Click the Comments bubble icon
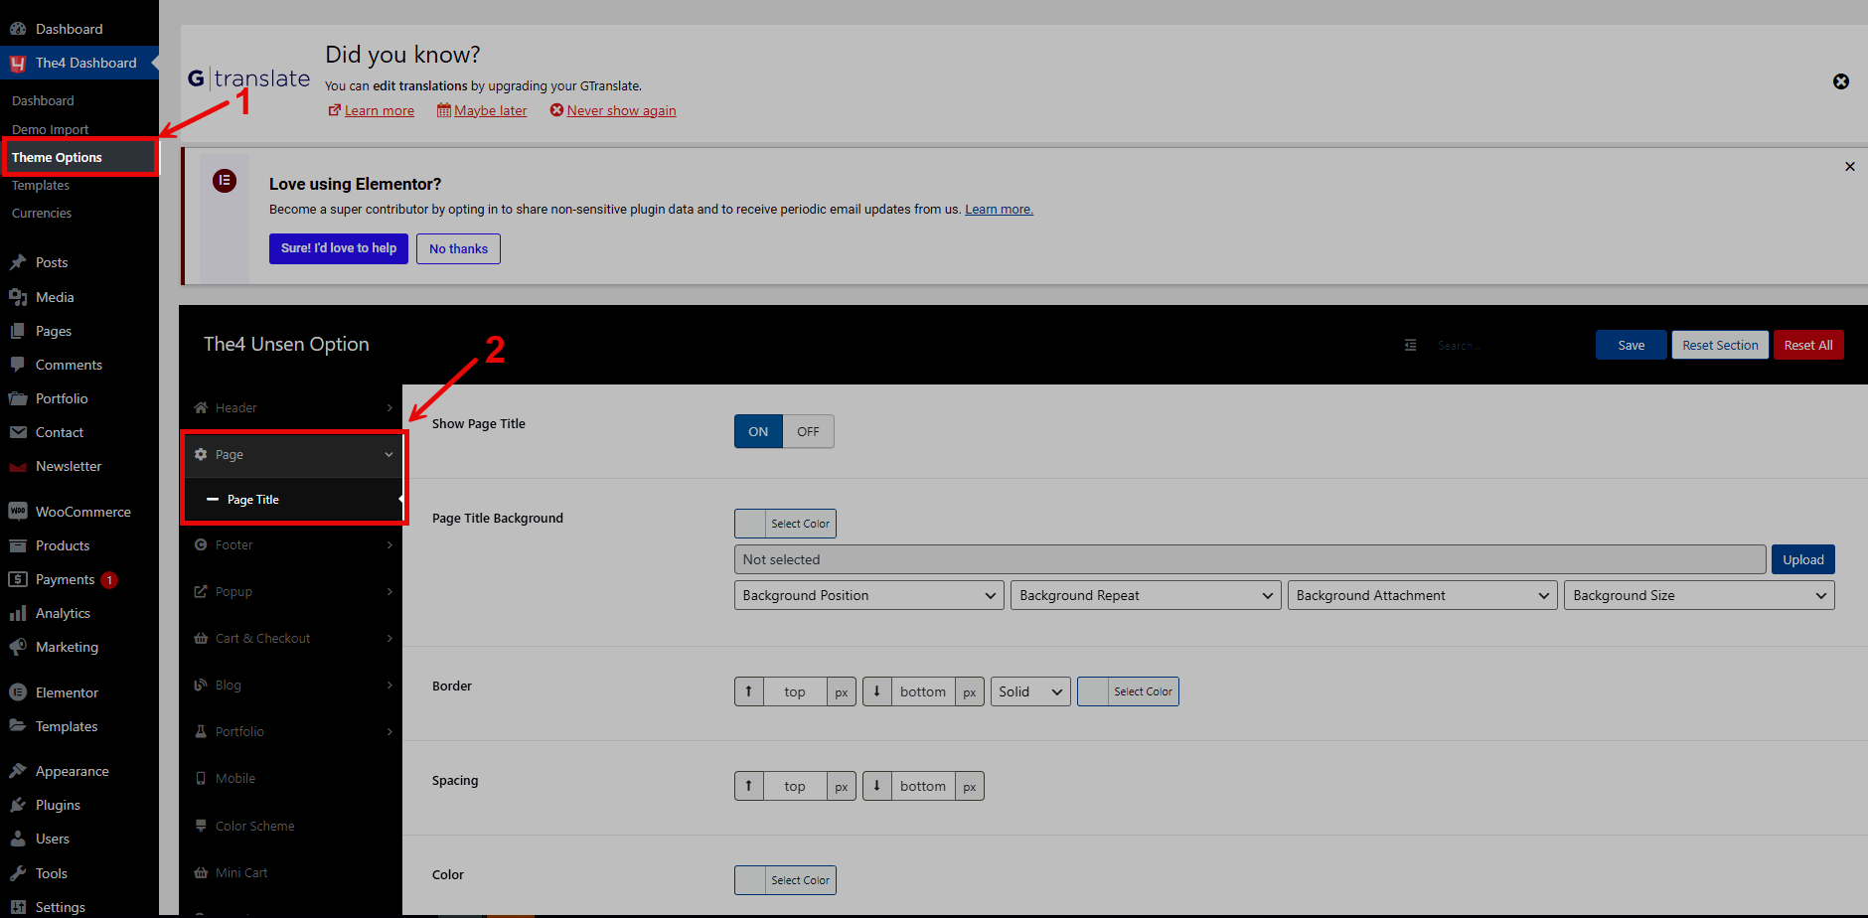The image size is (1868, 918). click(x=18, y=365)
